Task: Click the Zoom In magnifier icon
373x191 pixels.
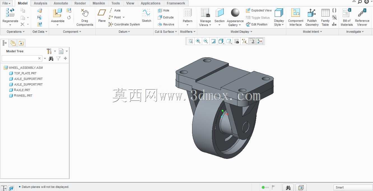Action: [x=198, y=41]
